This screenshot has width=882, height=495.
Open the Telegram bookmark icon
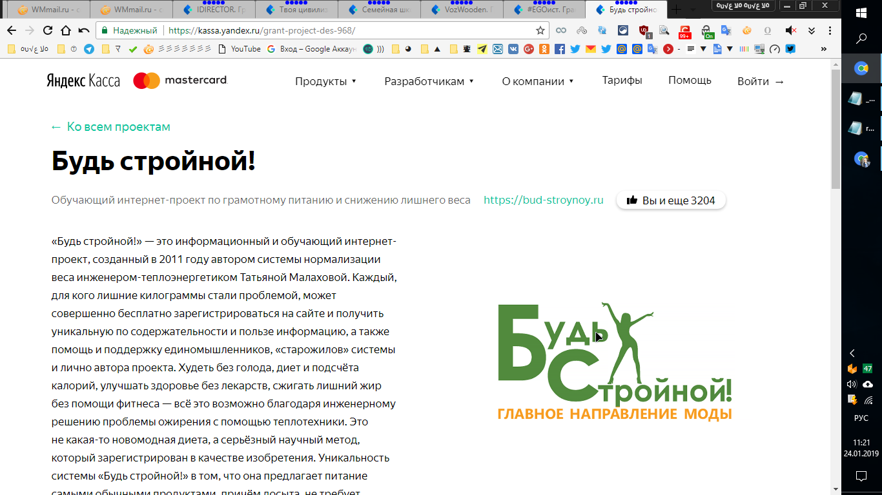pos(88,49)
